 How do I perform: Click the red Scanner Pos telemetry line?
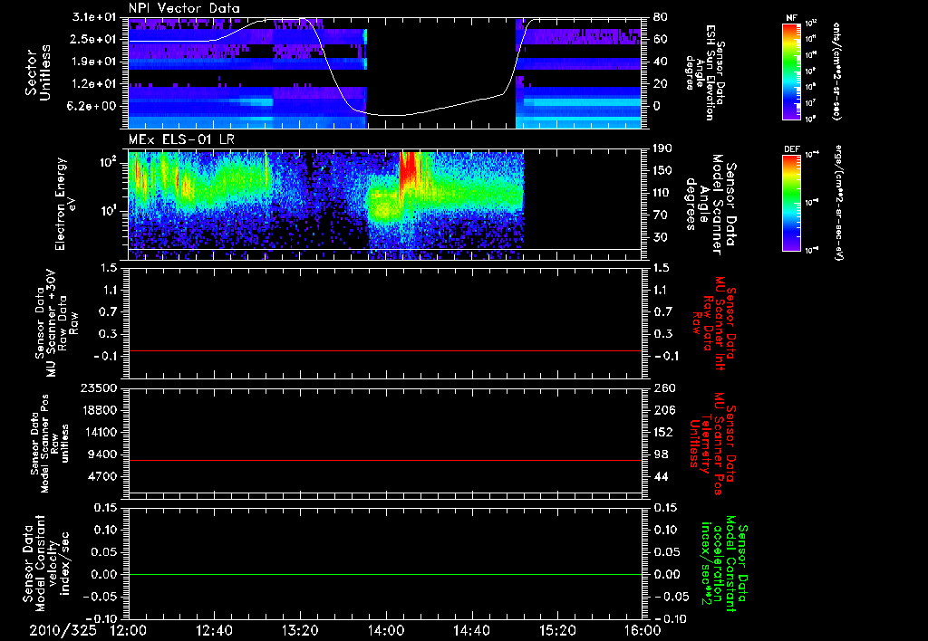pos(385,460)
